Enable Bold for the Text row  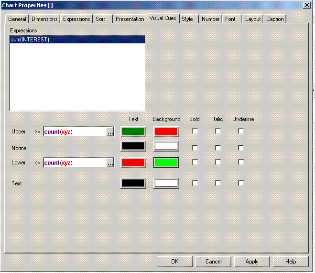(x=195, y=183)
